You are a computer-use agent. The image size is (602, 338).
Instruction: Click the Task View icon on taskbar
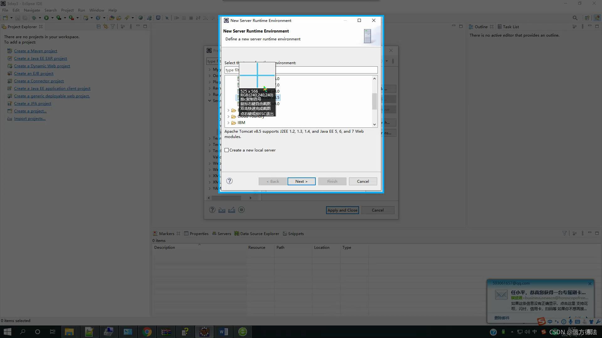coord(53,332)
